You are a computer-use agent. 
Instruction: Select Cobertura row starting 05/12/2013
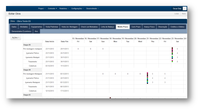pos(32,66)
